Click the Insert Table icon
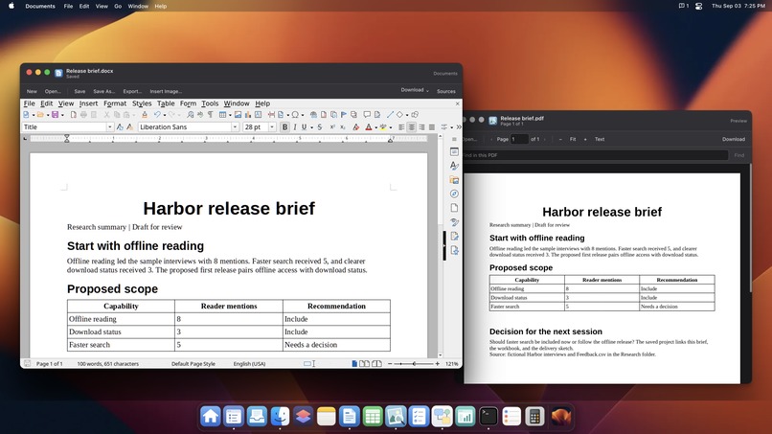772x434 pixels. coord(222,115)
